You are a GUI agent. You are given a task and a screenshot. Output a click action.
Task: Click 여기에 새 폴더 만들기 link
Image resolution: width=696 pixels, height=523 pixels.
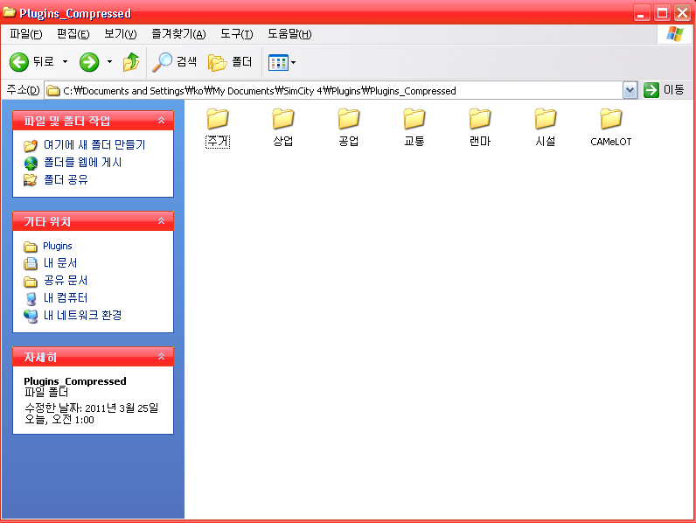click(94, 144)
